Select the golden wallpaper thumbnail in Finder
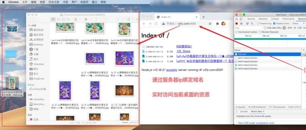The image size is (306, 130). (x=125, y=91)
